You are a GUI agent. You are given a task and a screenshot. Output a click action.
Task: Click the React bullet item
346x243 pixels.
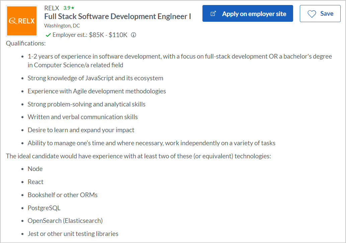35,182
